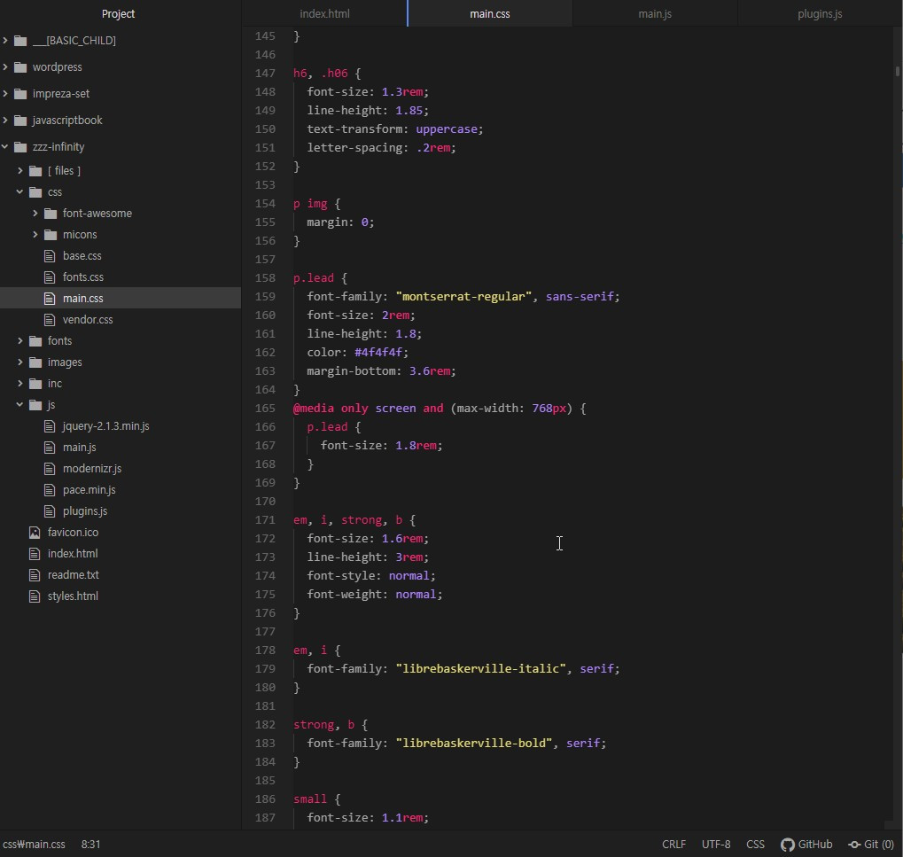
Task: Click the "librebaskerville-bold" font string
Action: pyautogui.click(x=474, y=743)
